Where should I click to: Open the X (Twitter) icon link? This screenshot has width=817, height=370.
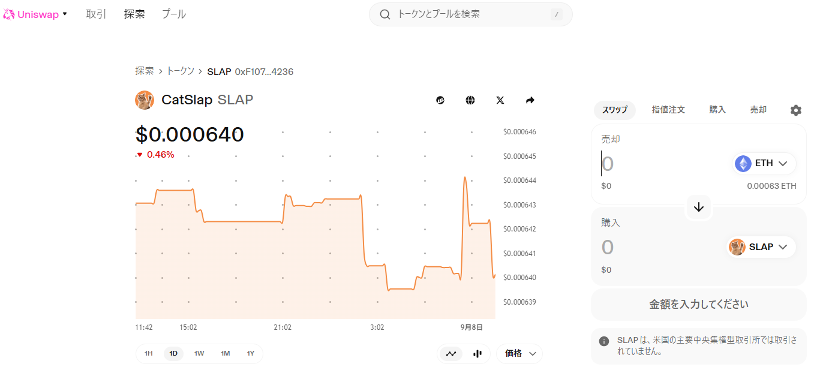[500, 100]
